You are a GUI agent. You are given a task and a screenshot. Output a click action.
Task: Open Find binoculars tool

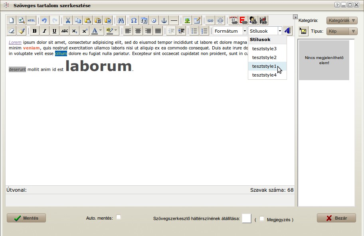pos(121,20)
